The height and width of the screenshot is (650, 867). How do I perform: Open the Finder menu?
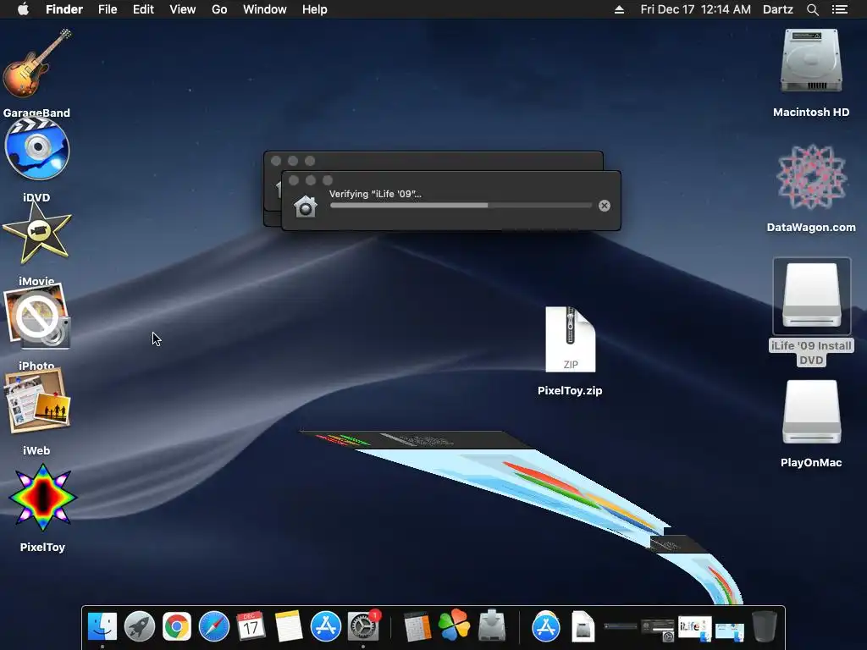[64, 9]
